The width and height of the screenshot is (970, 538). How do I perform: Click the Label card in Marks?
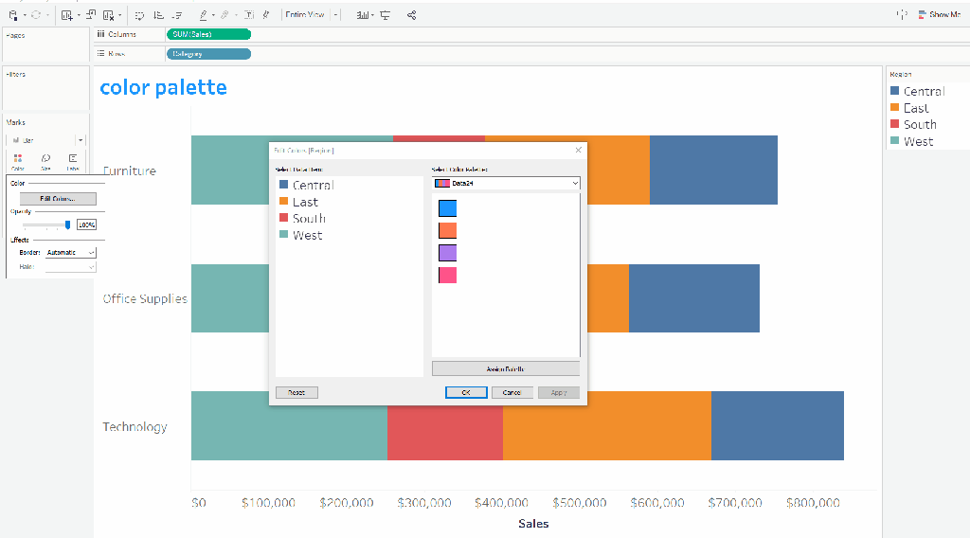click(x=72, y=160)
